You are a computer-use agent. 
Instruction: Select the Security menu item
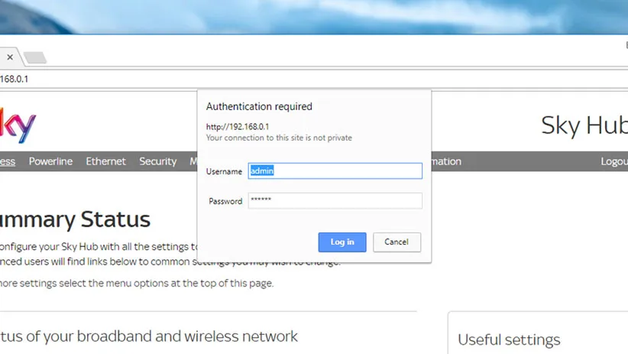157,161
